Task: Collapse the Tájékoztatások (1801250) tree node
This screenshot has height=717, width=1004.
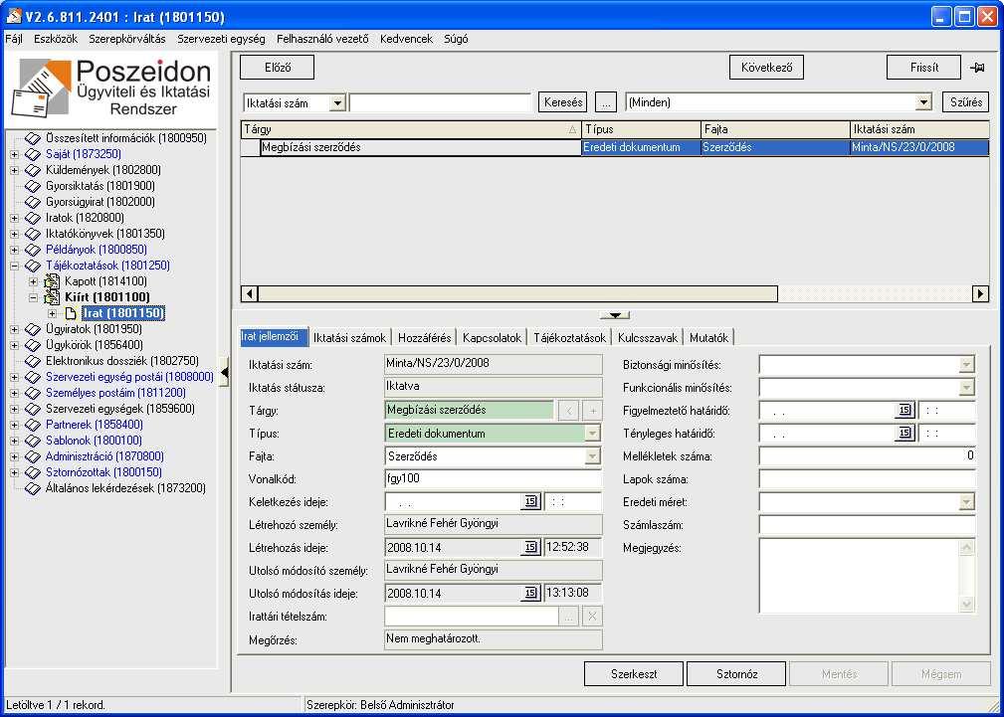Action: click(15, 266)
